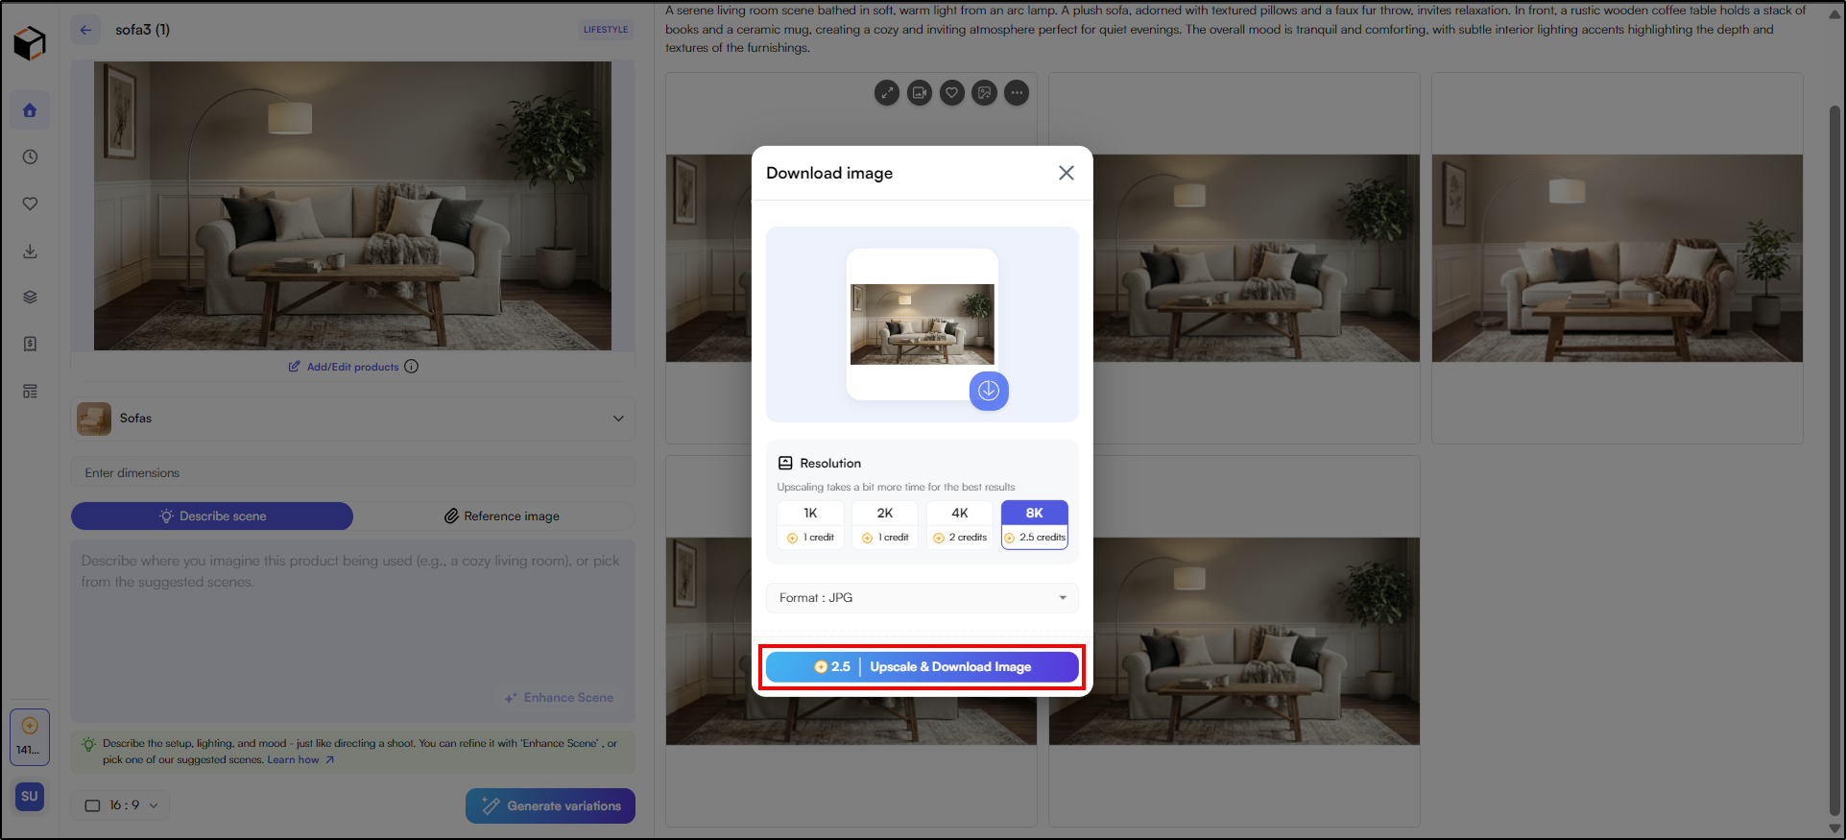The image size is (1846, 840).
Task: Open the history clock icon in sidebar
Action: pyautogui.click(x=30, y=156)
